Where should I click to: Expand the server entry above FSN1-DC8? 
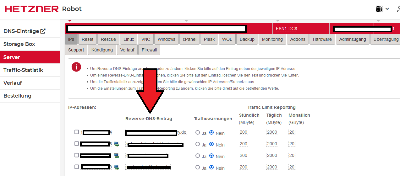point(277,21)
